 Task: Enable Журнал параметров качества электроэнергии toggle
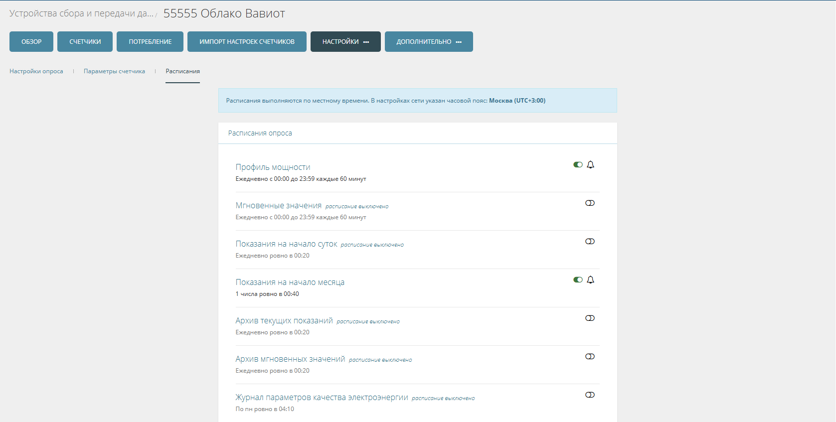point(590,395)
